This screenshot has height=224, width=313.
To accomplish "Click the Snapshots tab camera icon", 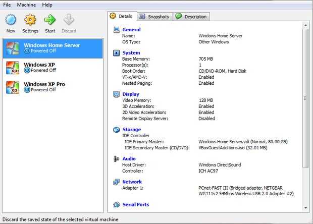I will click(142, 16).
